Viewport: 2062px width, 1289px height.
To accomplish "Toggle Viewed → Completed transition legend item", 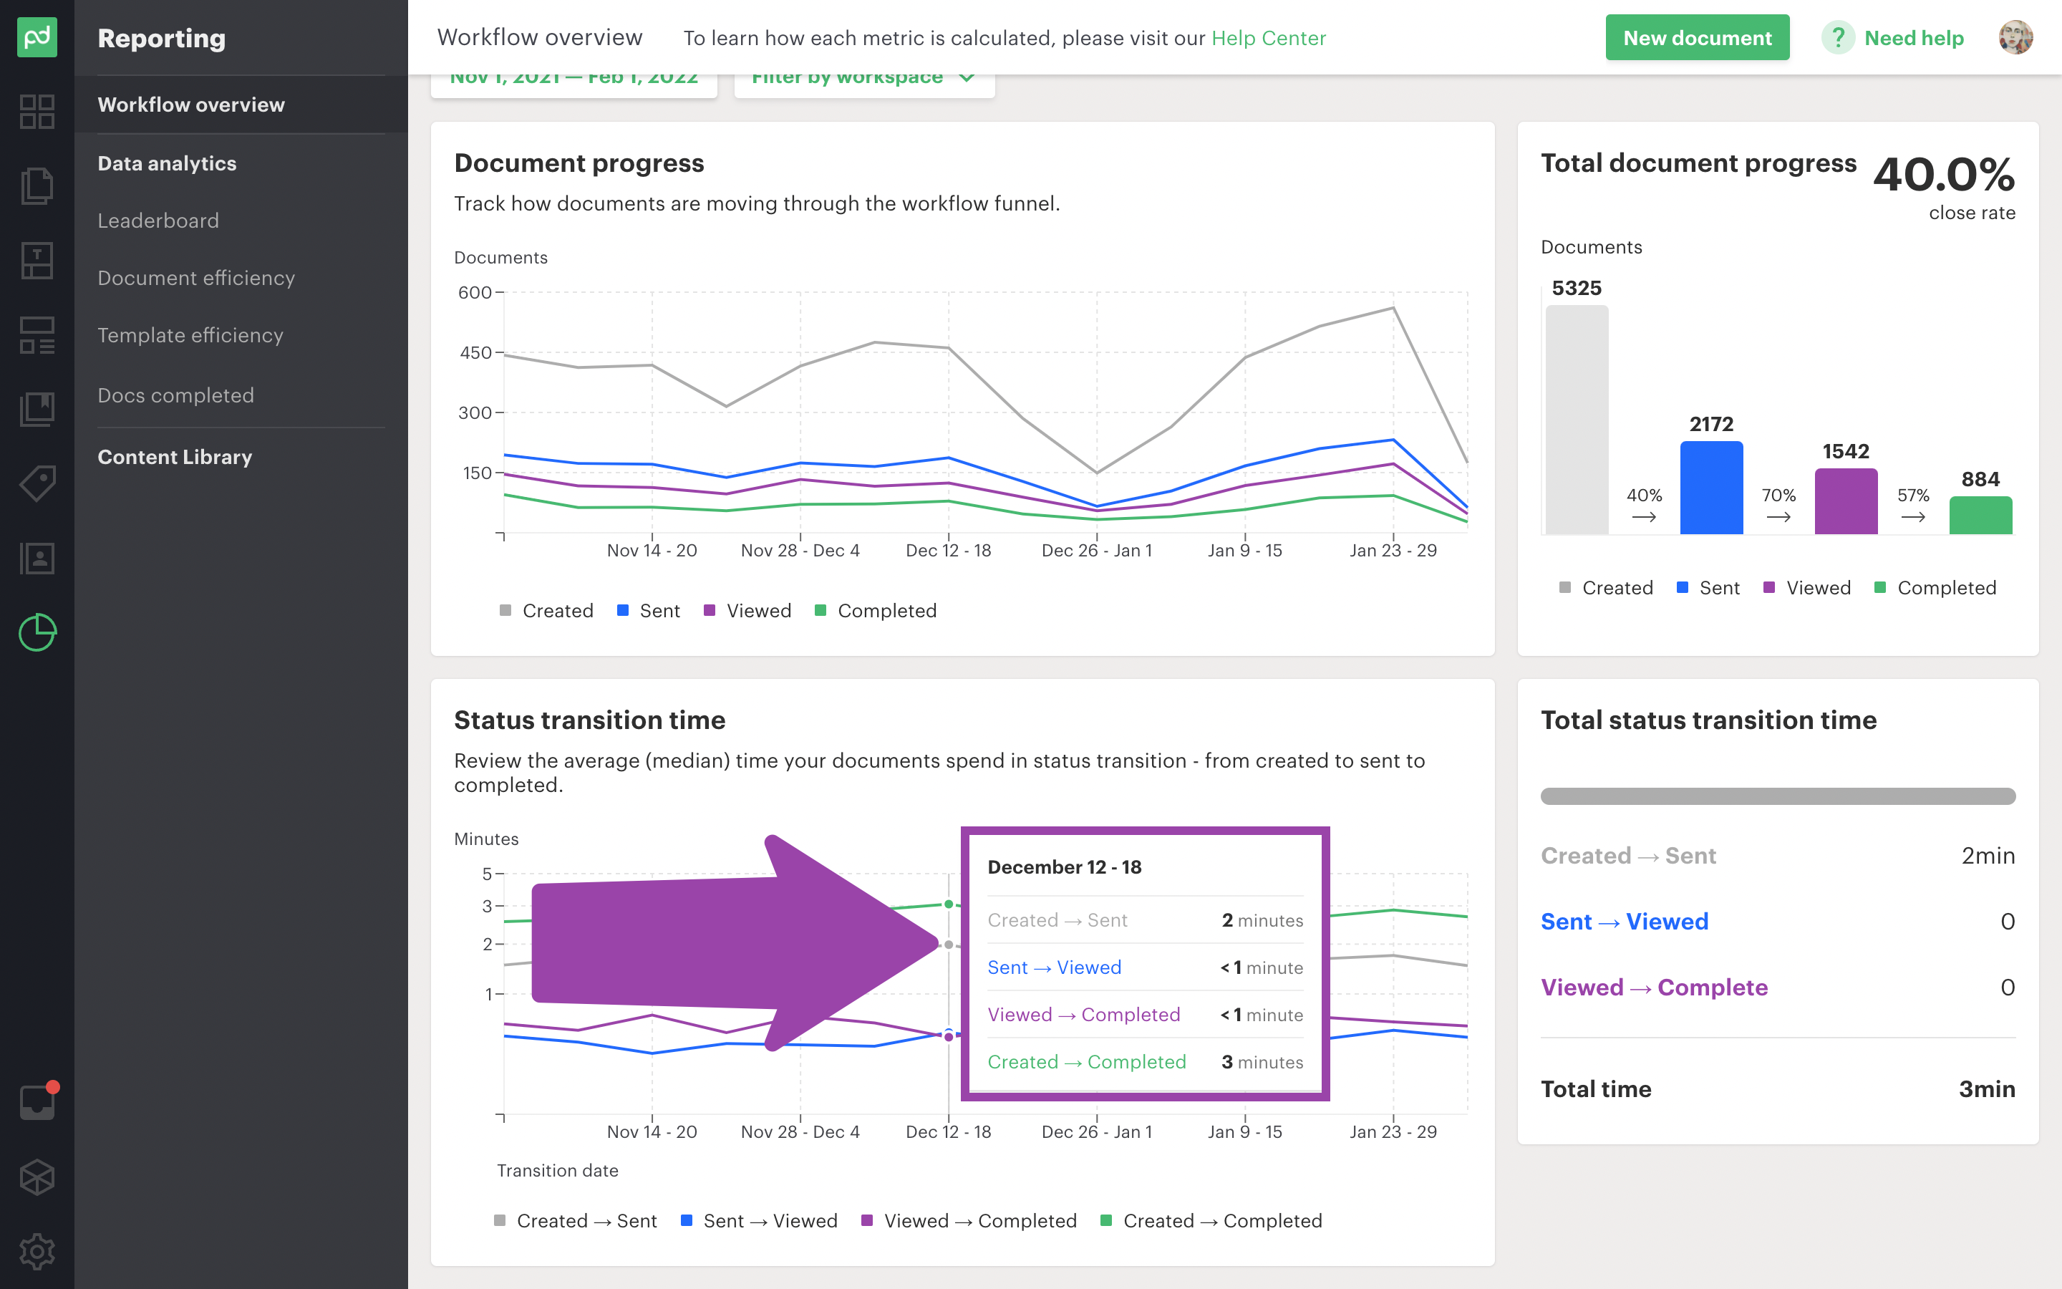I will tap(969, 1221).
